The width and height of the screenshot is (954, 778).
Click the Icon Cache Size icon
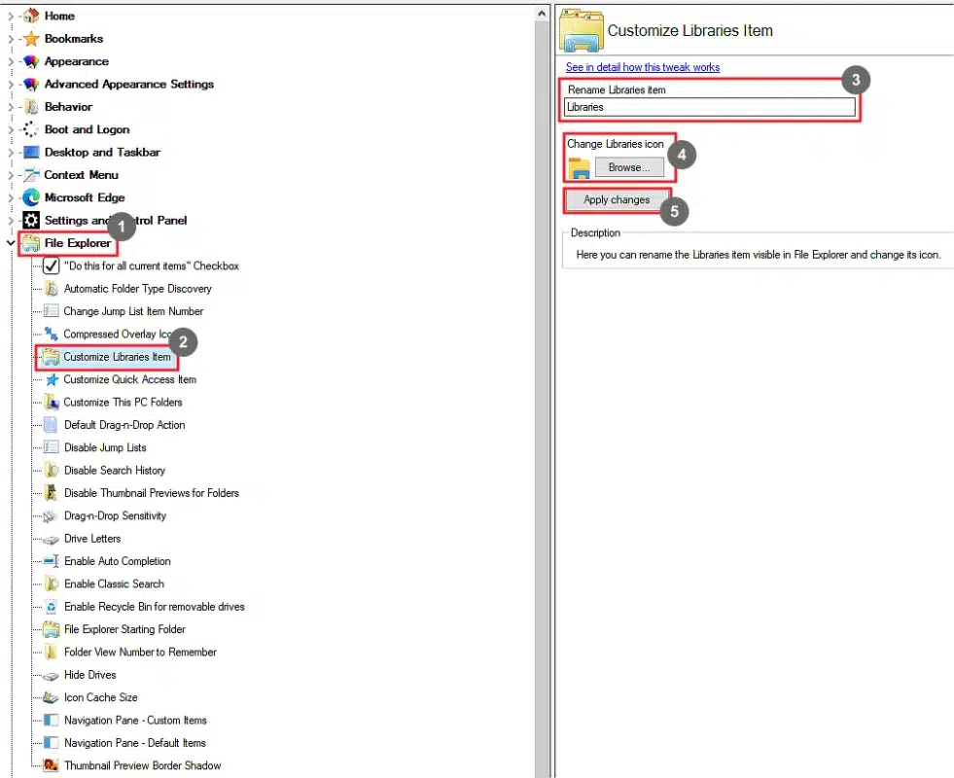pos(52,697)
